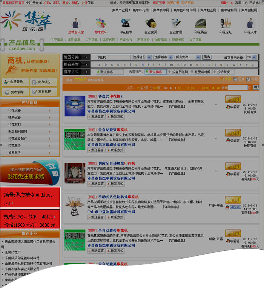
Task: Click the QQ留言 penguin icon in the first listing
Action: [233, 108]
